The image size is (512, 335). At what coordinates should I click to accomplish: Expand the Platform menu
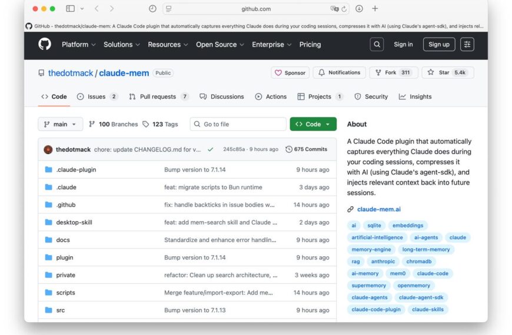78,44
